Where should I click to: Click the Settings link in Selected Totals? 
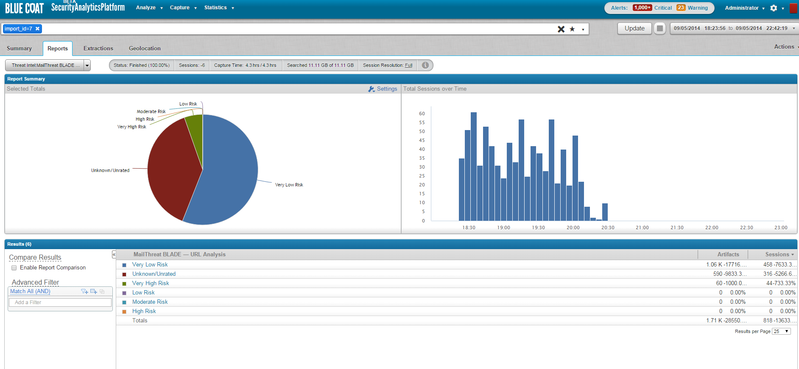point(387,89)
